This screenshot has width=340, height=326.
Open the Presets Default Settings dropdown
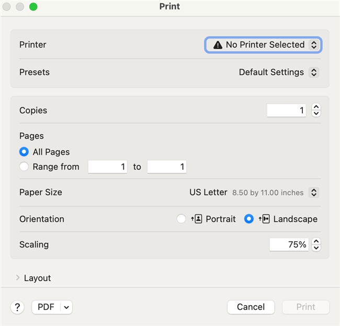pos(278,72)
